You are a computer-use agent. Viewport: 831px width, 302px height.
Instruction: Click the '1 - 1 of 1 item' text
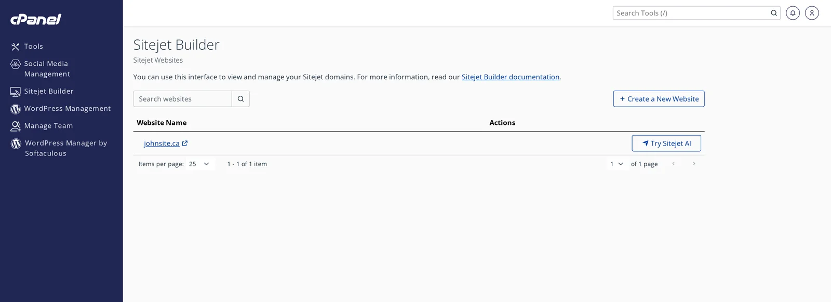(x=247, y=164)
